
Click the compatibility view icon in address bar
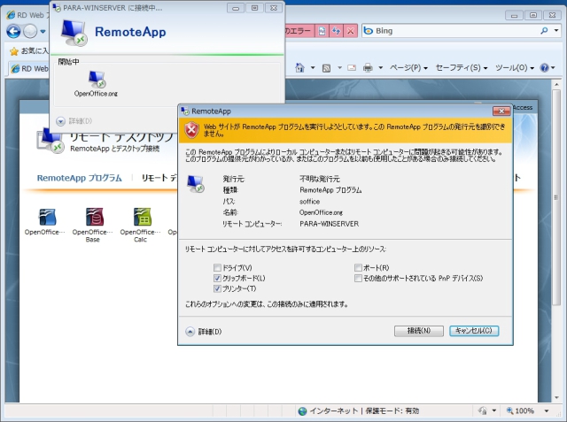(322, 31)
